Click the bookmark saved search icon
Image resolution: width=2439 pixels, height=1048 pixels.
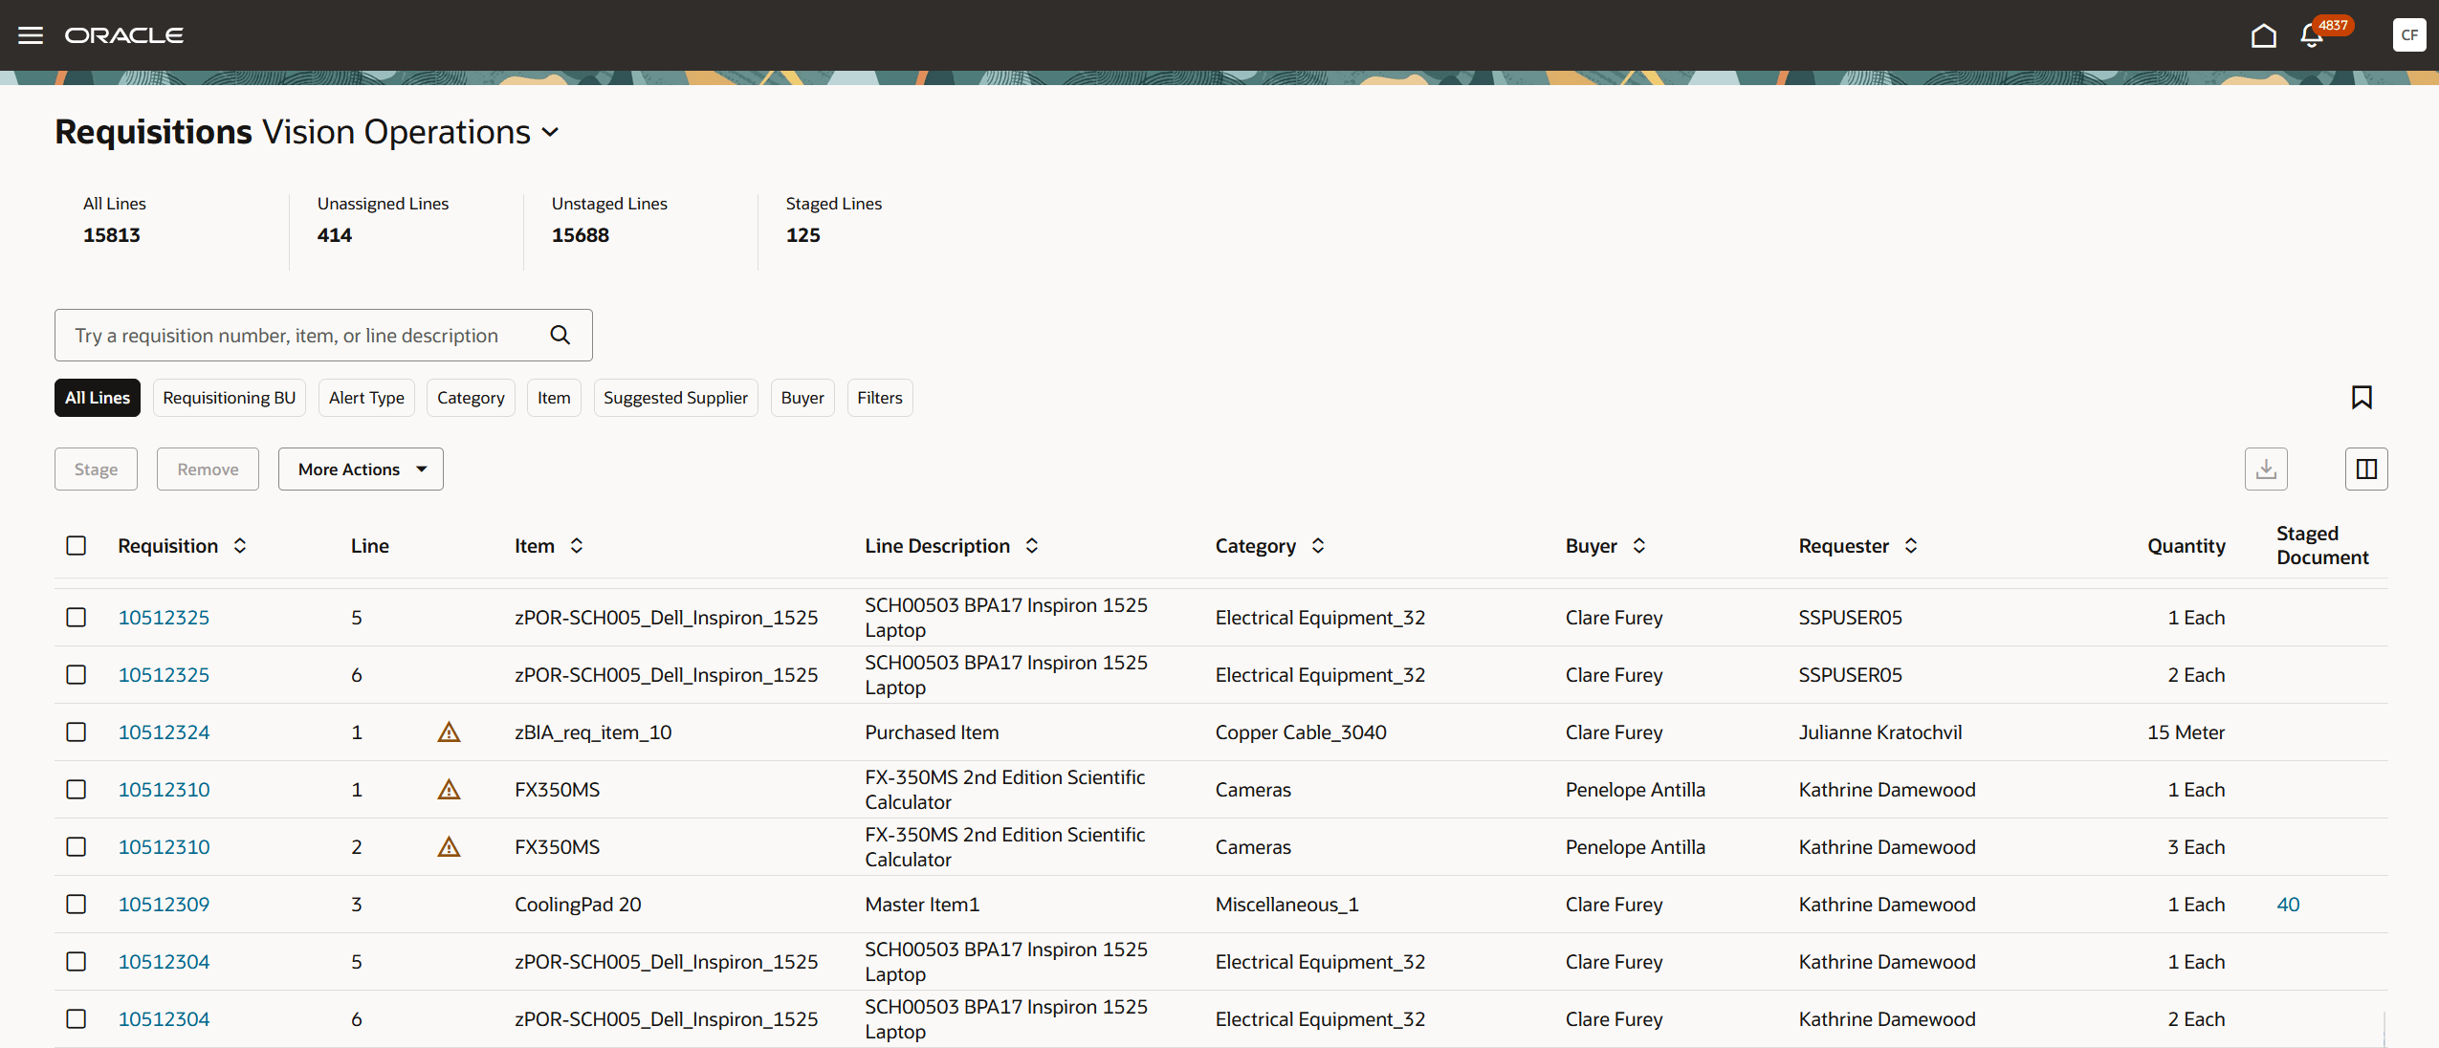pyautogui.click(x=2362, y=397)
